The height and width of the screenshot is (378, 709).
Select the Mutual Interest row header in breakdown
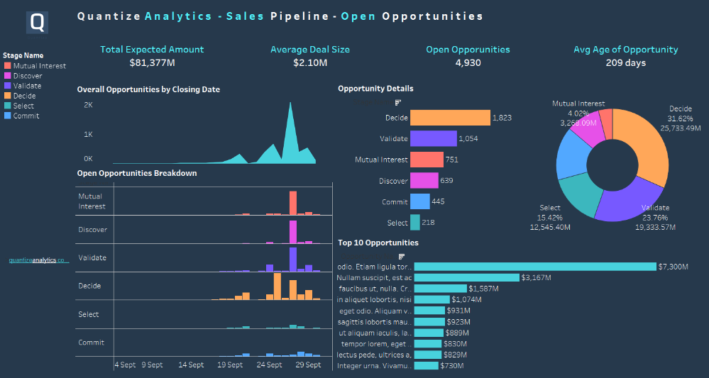click(x=92, y=201)
